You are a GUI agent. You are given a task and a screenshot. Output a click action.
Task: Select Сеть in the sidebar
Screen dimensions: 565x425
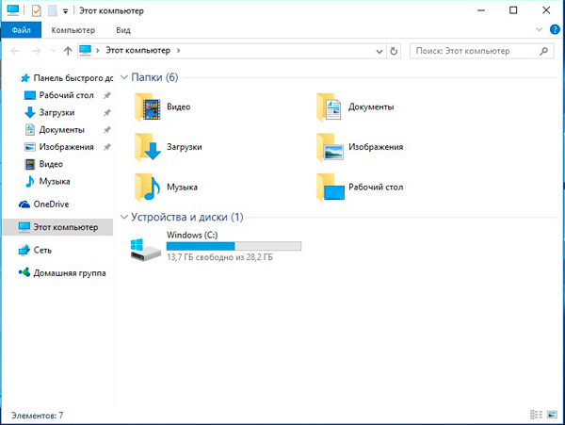(x=42, y=250)
